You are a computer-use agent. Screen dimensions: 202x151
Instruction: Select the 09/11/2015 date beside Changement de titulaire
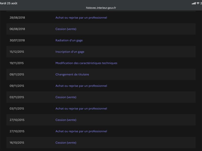[x=17, y=74]
